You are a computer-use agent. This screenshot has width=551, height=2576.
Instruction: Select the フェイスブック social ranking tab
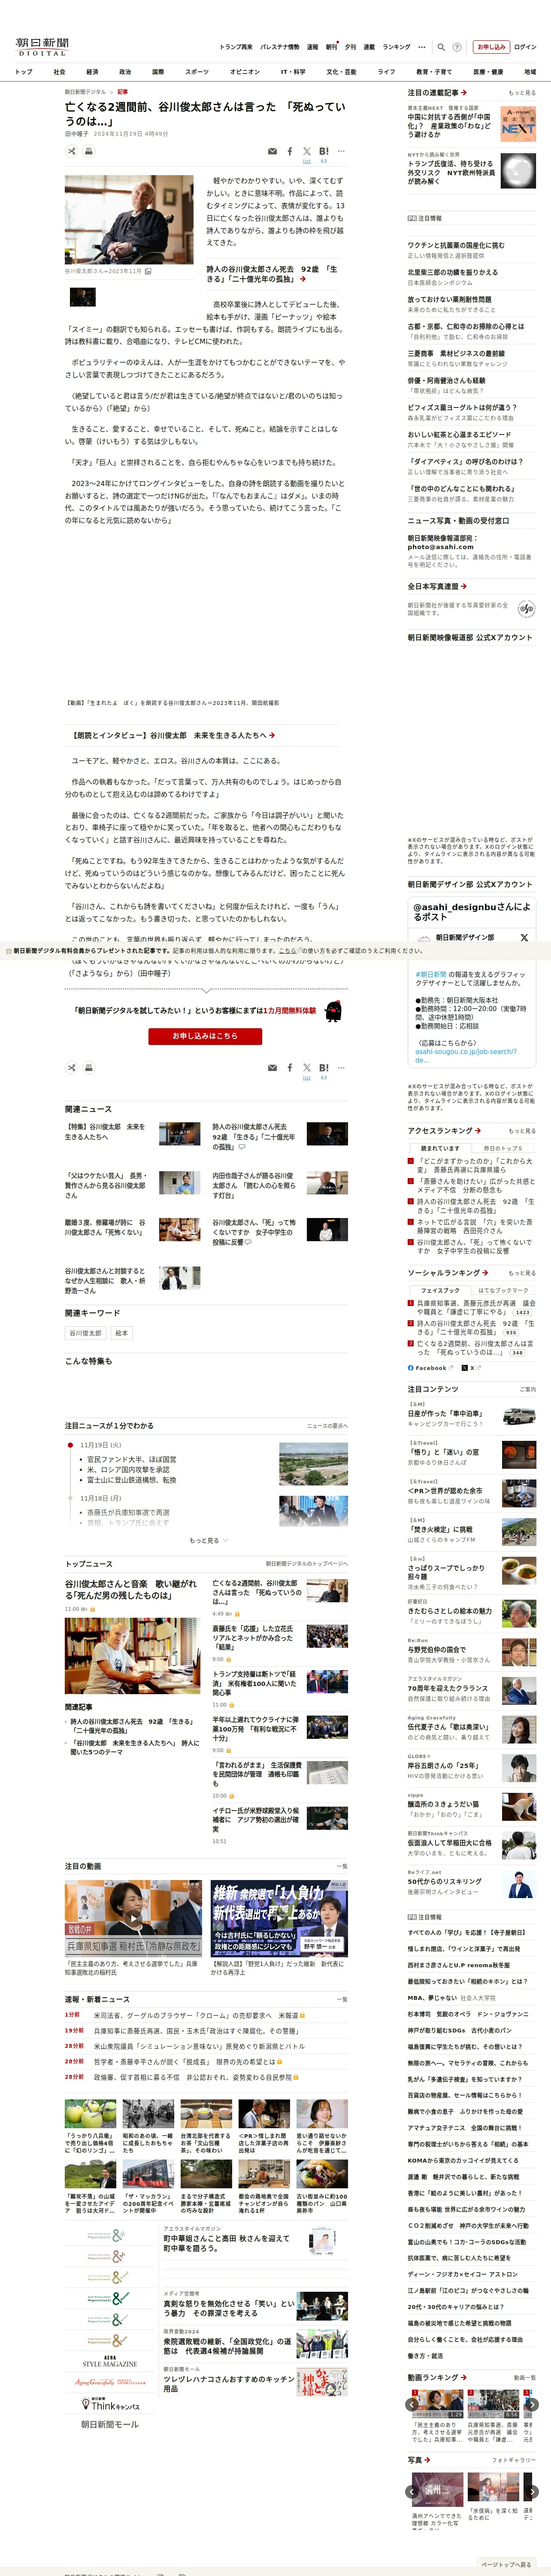439,1290
